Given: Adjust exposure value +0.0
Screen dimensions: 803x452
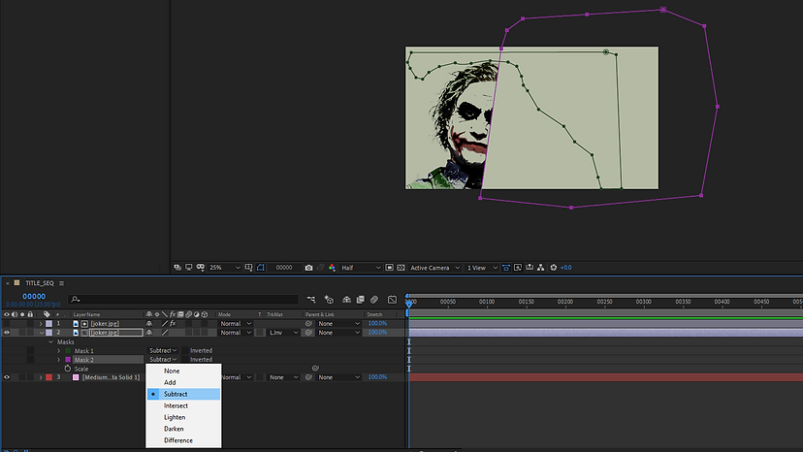Looking at the screenshot, I should (x=566, y=268).
